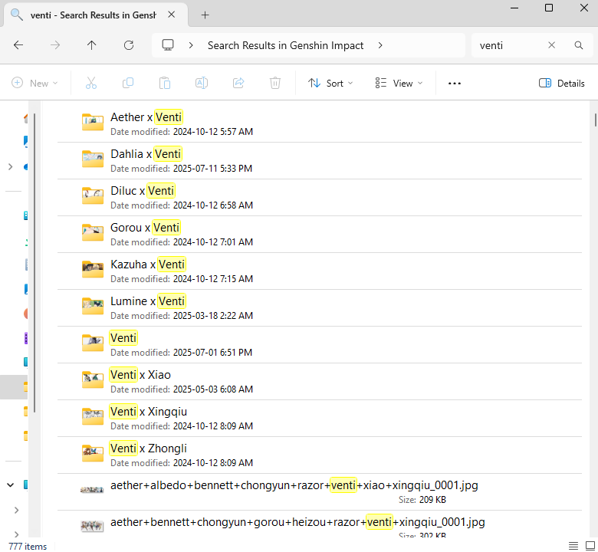Screen dimensions: 598x552
Task: Click the Share icon
Action: pyautogui.click(x=238, y=83)
